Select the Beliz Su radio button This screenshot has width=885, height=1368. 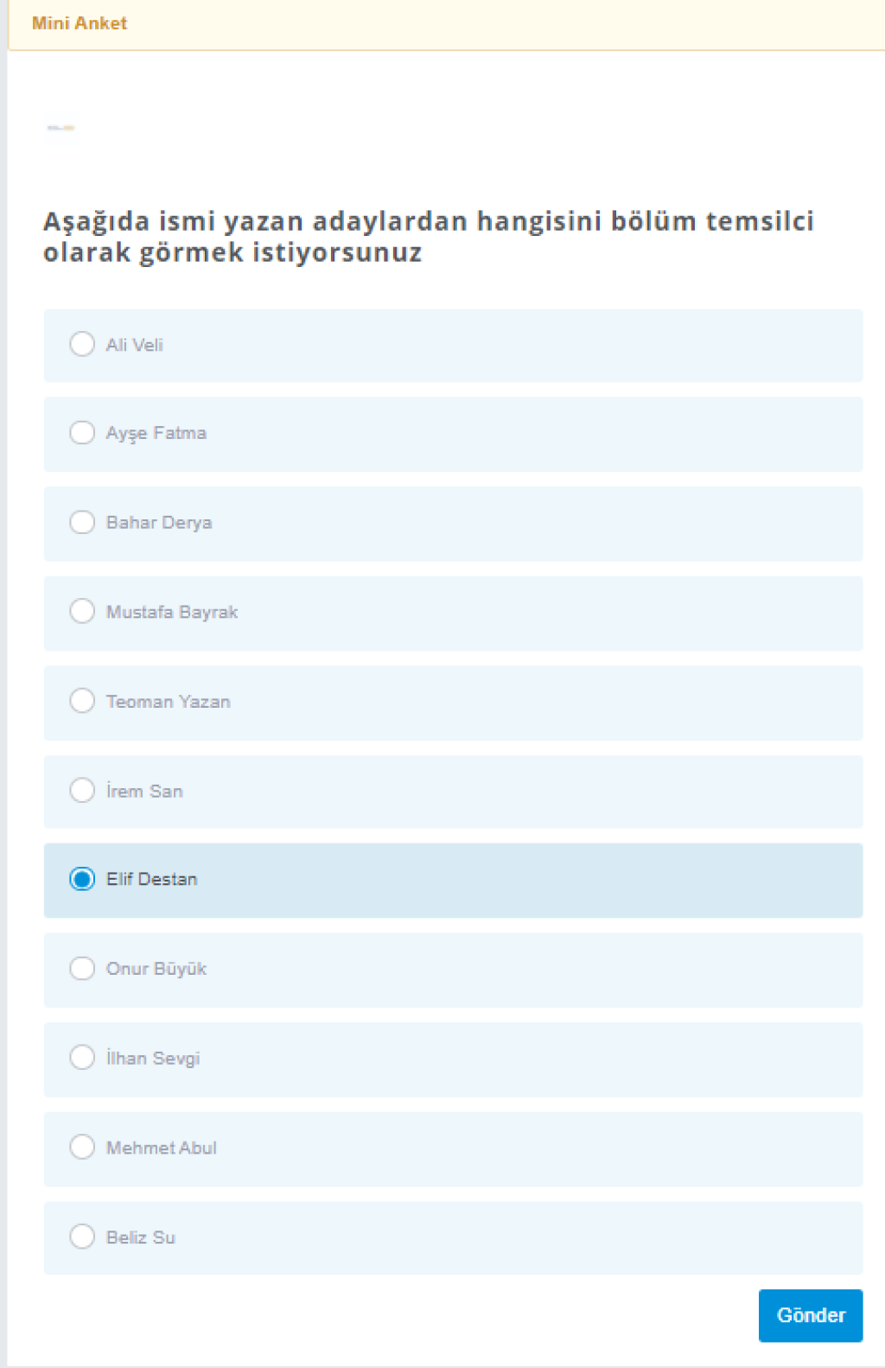pos(82,1236)
